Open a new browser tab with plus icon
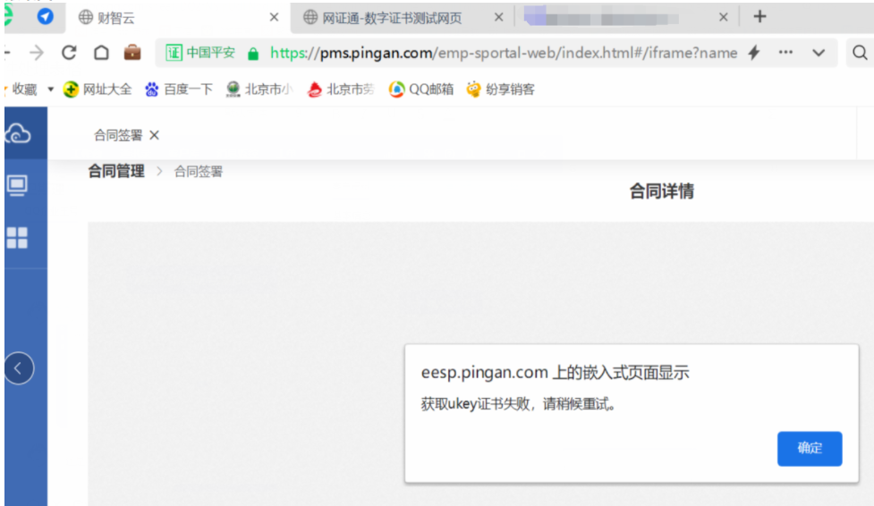Viewport: 874px width, 506px height. pos(759,17)
